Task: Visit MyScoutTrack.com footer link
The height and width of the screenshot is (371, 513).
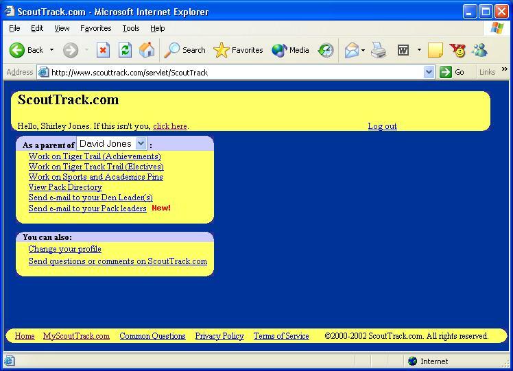Action: coord(76,336)
